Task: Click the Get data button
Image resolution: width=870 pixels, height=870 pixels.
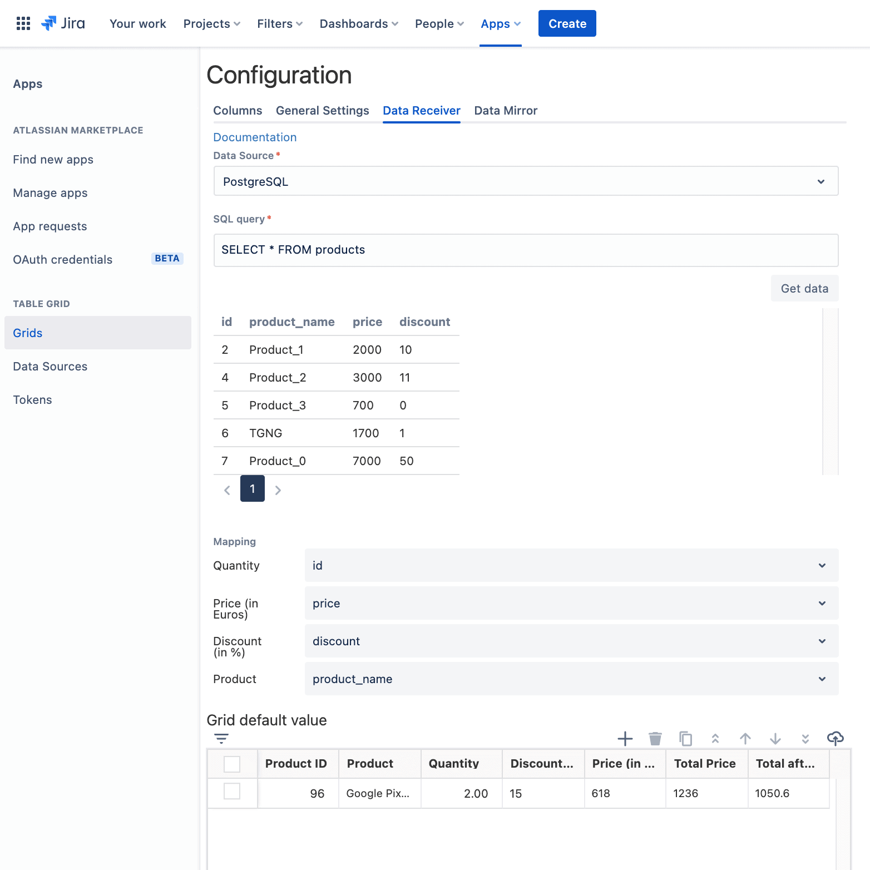Action: click(x=804, y=288)
